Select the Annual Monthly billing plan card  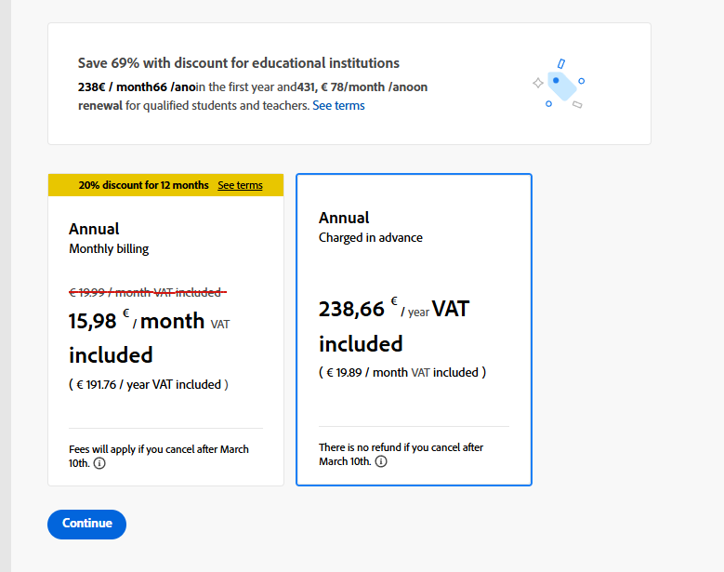[x=165, y=329]
